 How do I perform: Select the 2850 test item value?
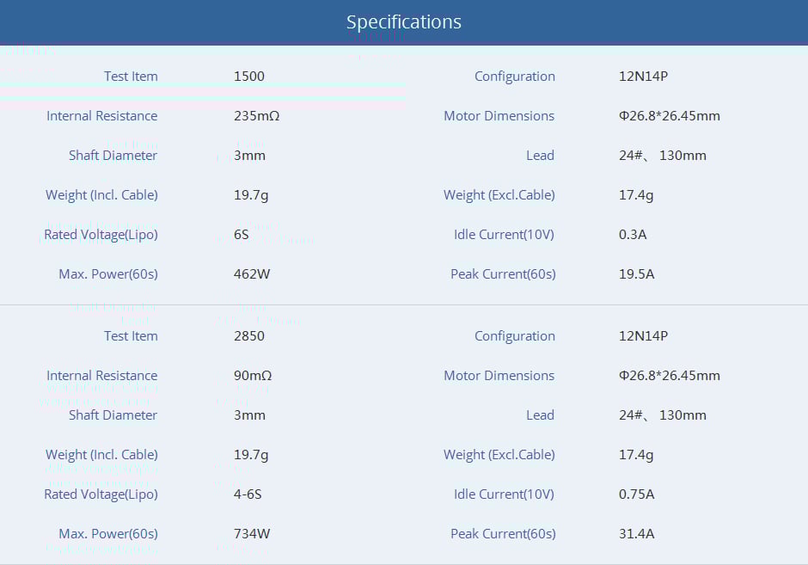(x=249, y=336)
